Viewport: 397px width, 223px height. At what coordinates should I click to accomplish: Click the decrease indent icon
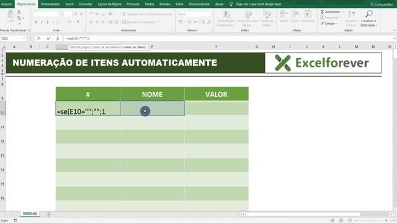[110, 22]
